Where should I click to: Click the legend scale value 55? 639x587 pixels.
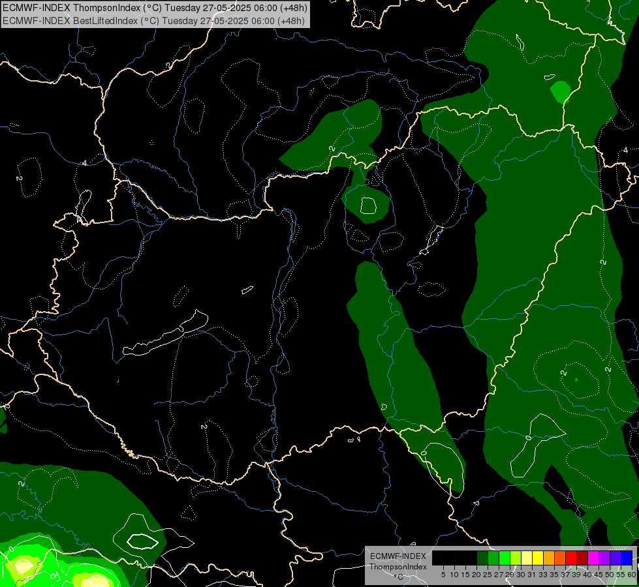621,575
